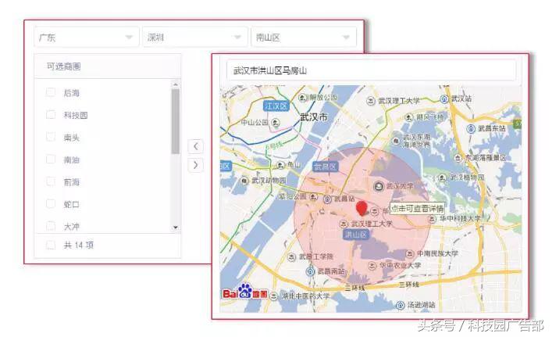Click the 武昌站 station icon on map
Viewport: 552px width, 337px height.
coord(327,199)
